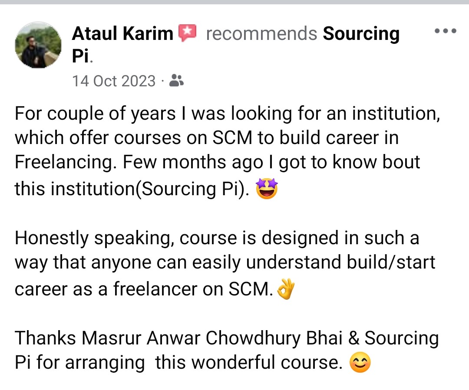Open Ataul Karim's profile name link
Screen dimensions: 469x390
click(x=122, y=33)
